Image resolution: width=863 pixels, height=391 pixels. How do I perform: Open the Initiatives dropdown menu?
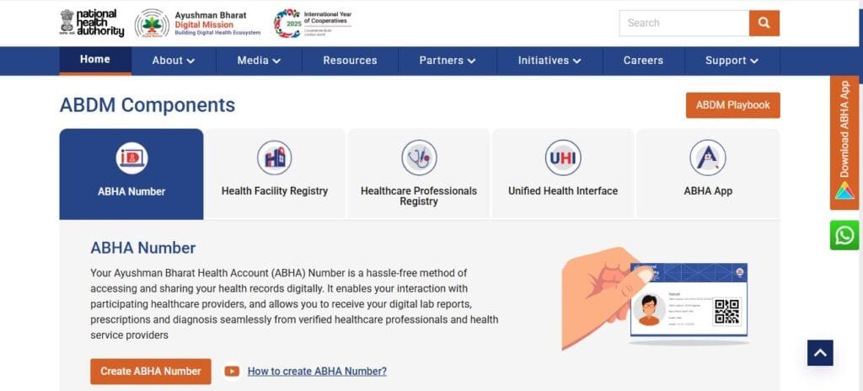(x=549, y=61)
